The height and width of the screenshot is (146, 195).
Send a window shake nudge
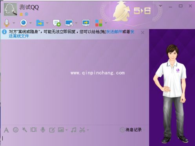click(x=33, y=130)
